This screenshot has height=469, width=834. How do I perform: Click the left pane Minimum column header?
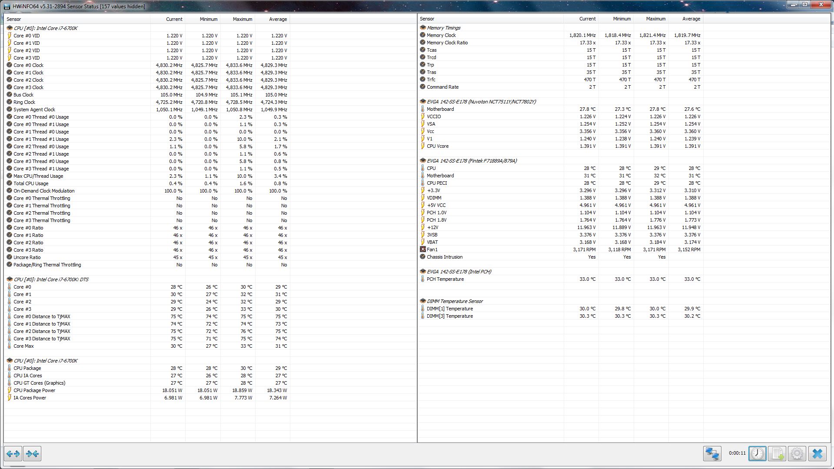coord(203,19)
